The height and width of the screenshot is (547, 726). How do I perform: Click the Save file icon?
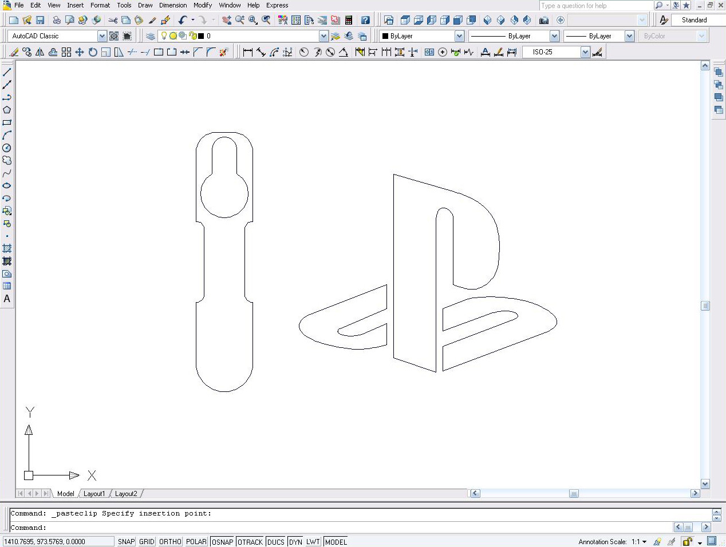tap(40, 20)
